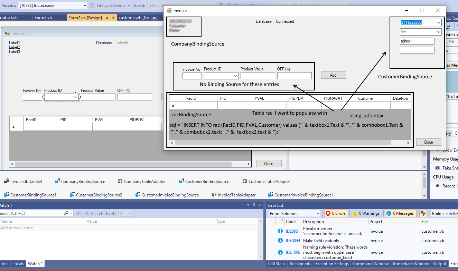Click the info icon beside IDE0051
Screen dimensions: 458x271
tap(280, 231)
